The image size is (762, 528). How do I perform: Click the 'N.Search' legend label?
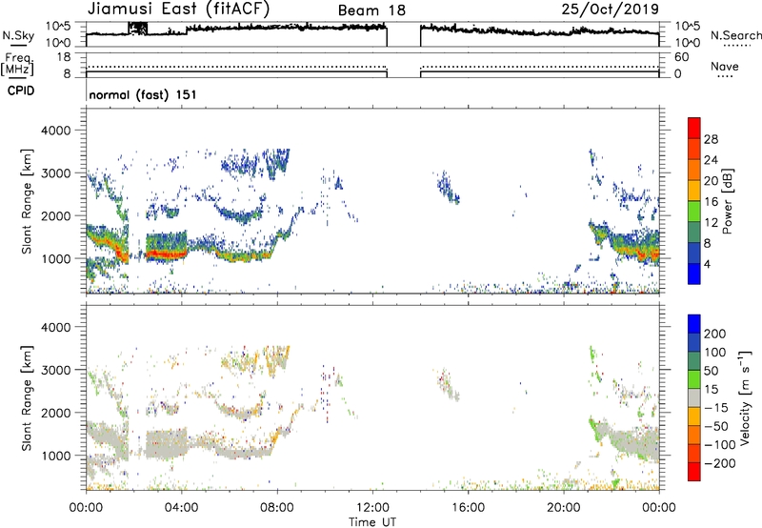pos(736,35)
